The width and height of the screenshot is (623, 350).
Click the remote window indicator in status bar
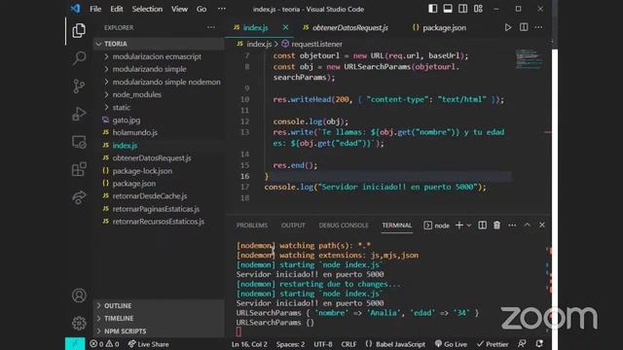tap(75, 344)
